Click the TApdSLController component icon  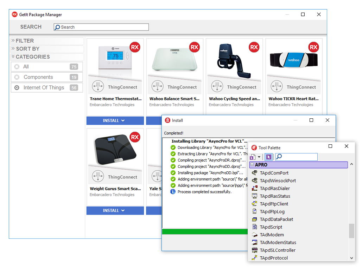[254, 250]
